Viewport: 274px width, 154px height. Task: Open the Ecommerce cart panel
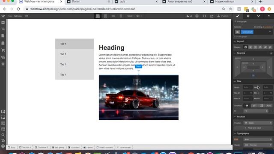[3, 50]
